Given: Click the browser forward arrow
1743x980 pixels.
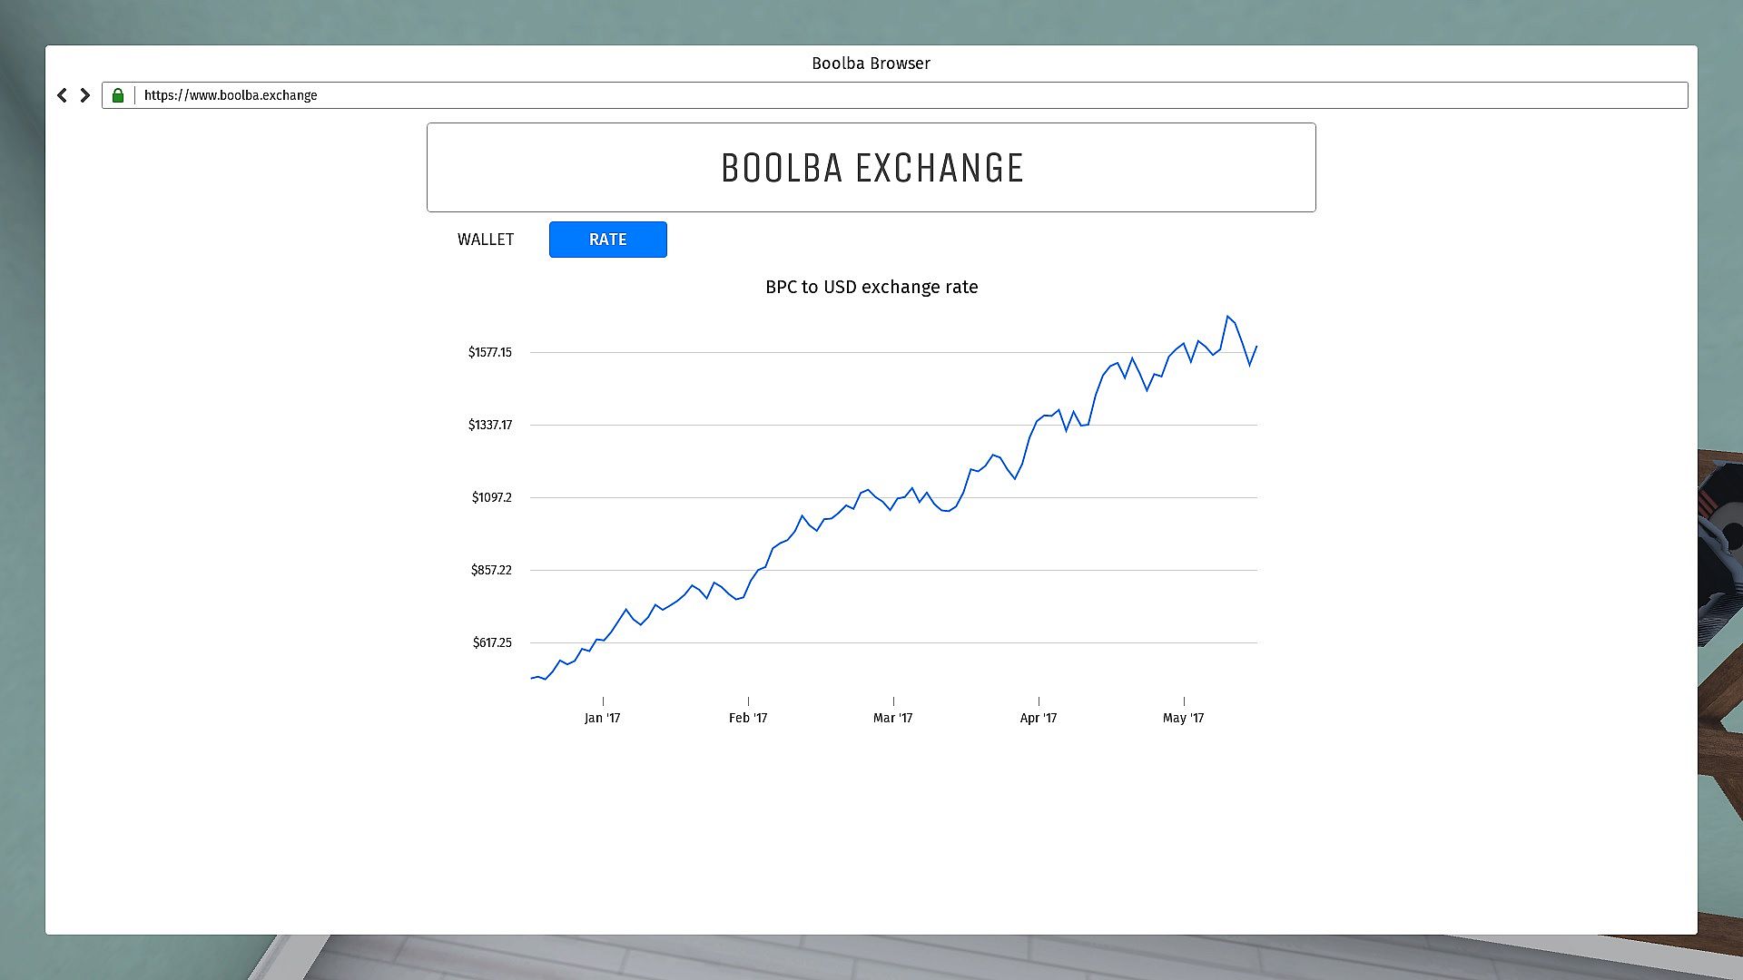Looking at the screenshot, I should (85, 95).
